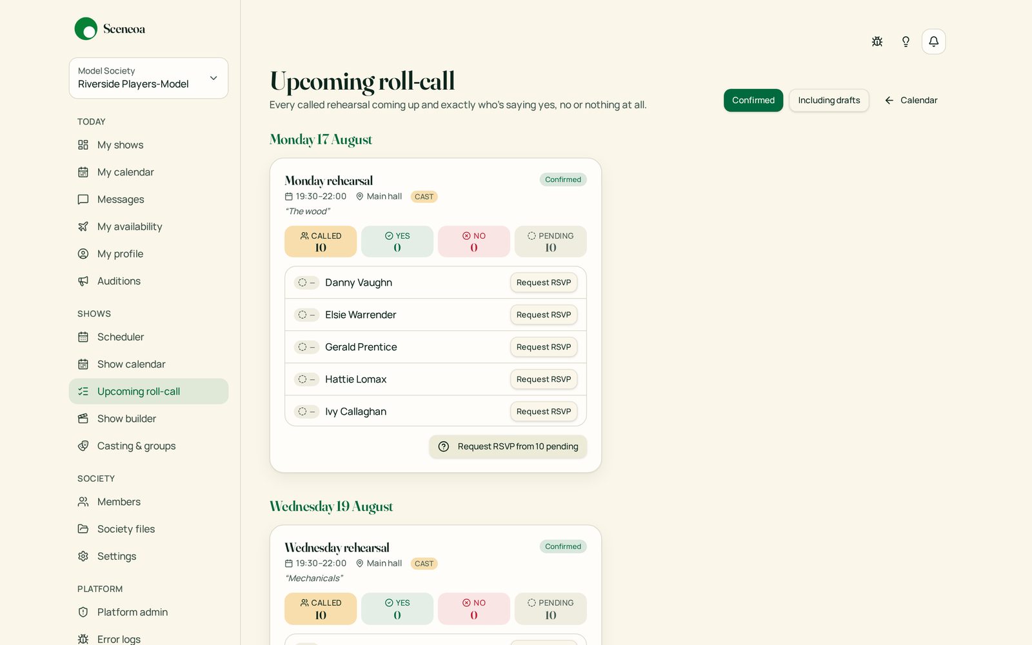Image resolution: width=1032 pixels, height=645 pixels.
Task: Expand the Riverside Players-Model society dropdown
Action: (148, 78)
